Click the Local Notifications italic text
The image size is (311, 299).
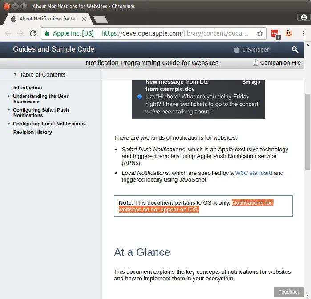(145, 173)
